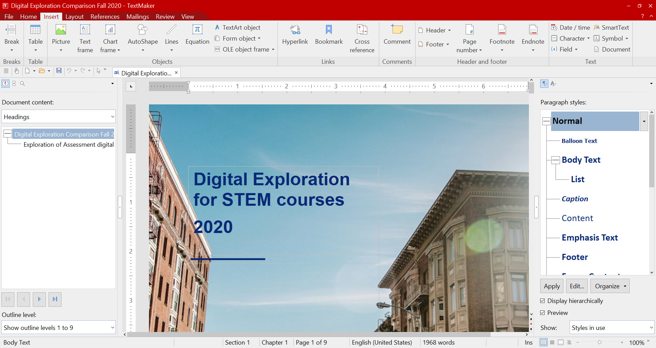Viewport: 656px width, 348px height.
Task: Insert a Text frame
Action: click(x=85, y=38)
